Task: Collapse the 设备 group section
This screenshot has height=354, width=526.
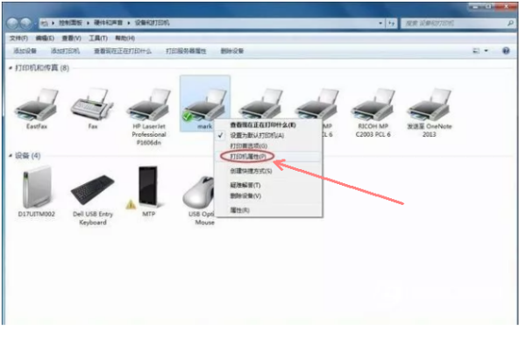Action: [x=11, y=155]
